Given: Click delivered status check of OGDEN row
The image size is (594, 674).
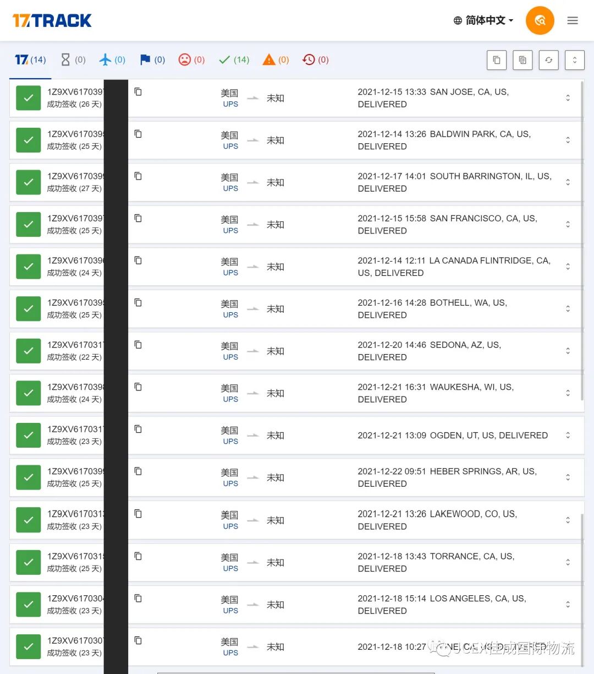Looking at the screenshot, I should pos(29,435).
